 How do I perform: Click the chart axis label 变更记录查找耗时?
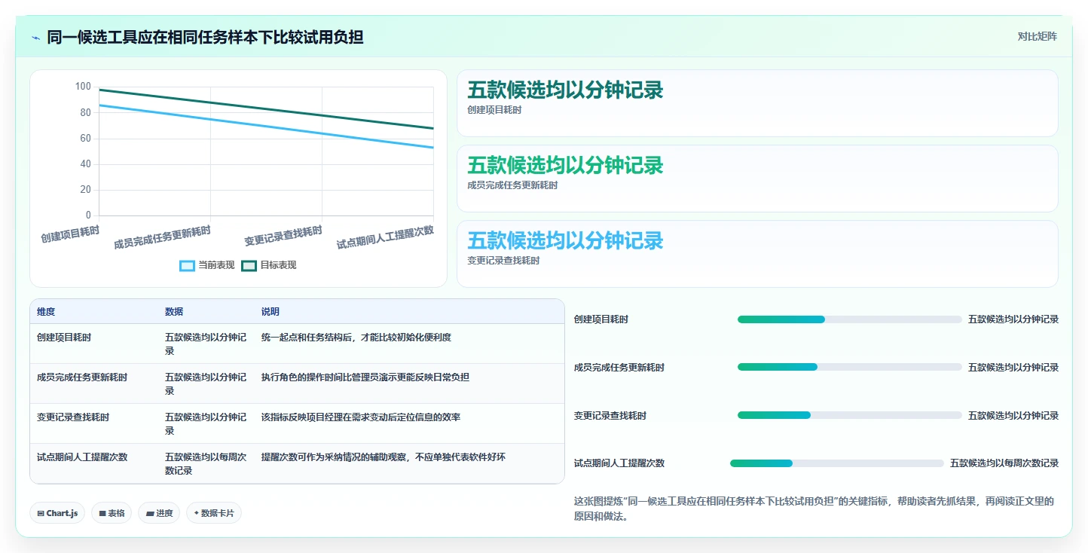click(x=283, y=236)
